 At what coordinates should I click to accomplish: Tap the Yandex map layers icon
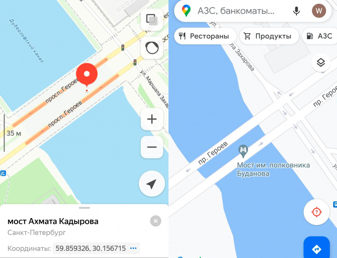[x=152, y=19]
